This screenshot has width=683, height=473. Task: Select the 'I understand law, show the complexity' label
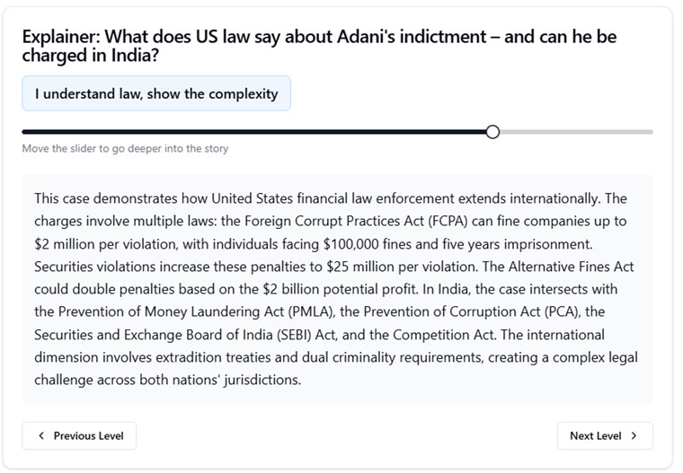click(156, 93)
